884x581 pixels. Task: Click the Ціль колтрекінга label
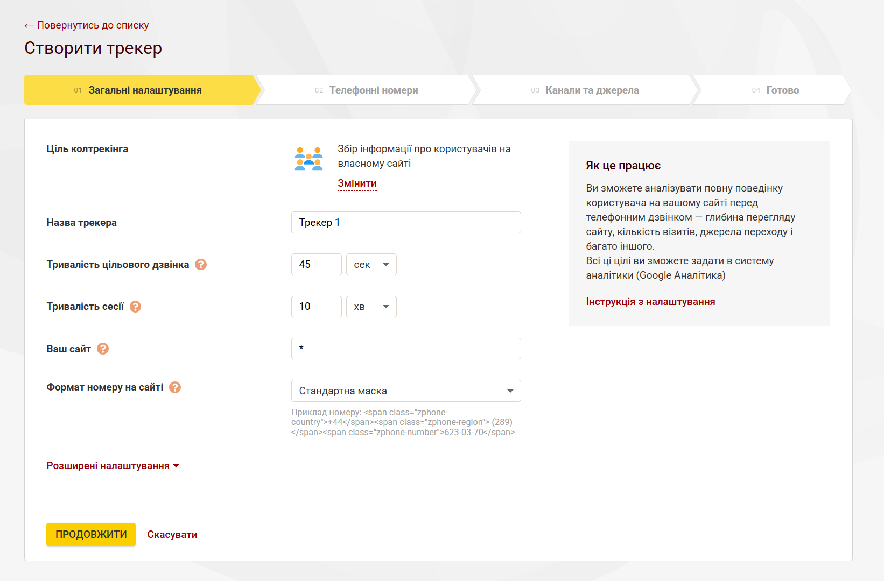[87, 149]
